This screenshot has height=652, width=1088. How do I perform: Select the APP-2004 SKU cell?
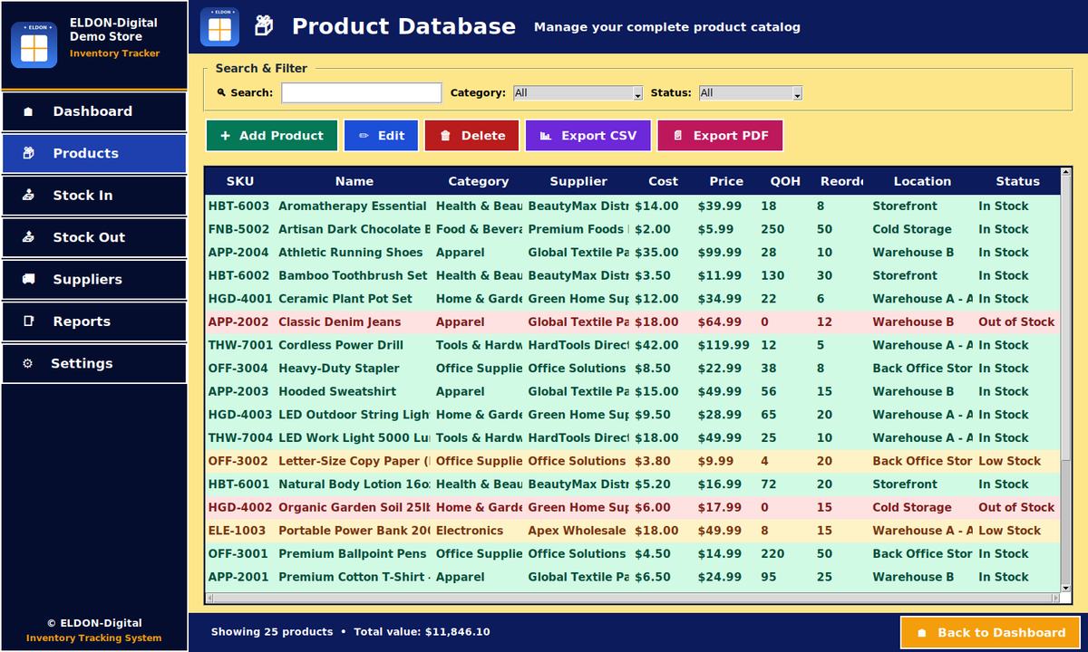click(x=239, y=253)
